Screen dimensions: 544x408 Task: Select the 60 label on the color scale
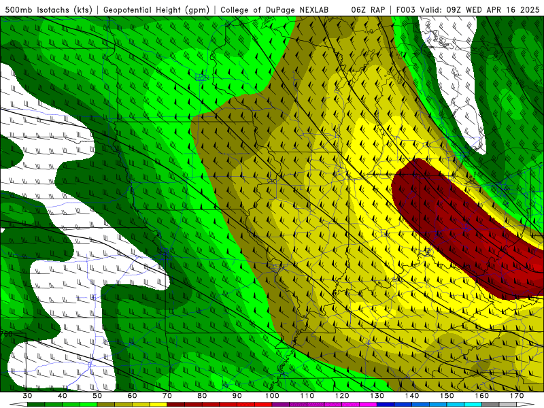132,396
